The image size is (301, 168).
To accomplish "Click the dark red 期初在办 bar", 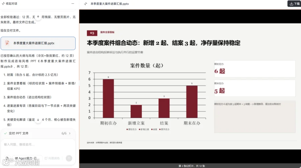I will click(108, 99).
